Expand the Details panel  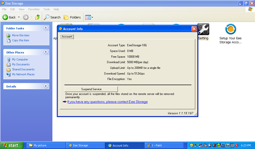click(x=46, y=86)
